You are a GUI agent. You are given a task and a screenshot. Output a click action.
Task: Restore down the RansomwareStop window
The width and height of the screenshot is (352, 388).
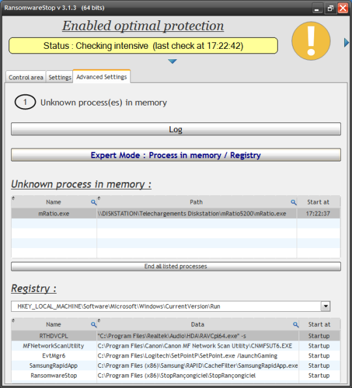[x=330, y=8]
